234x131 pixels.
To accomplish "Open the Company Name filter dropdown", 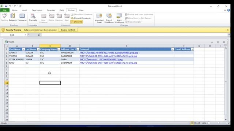I will pos(59,49).
